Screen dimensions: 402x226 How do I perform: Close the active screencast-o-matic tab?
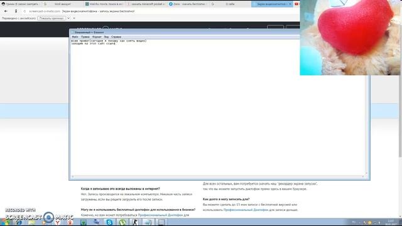tap(290, 4)
